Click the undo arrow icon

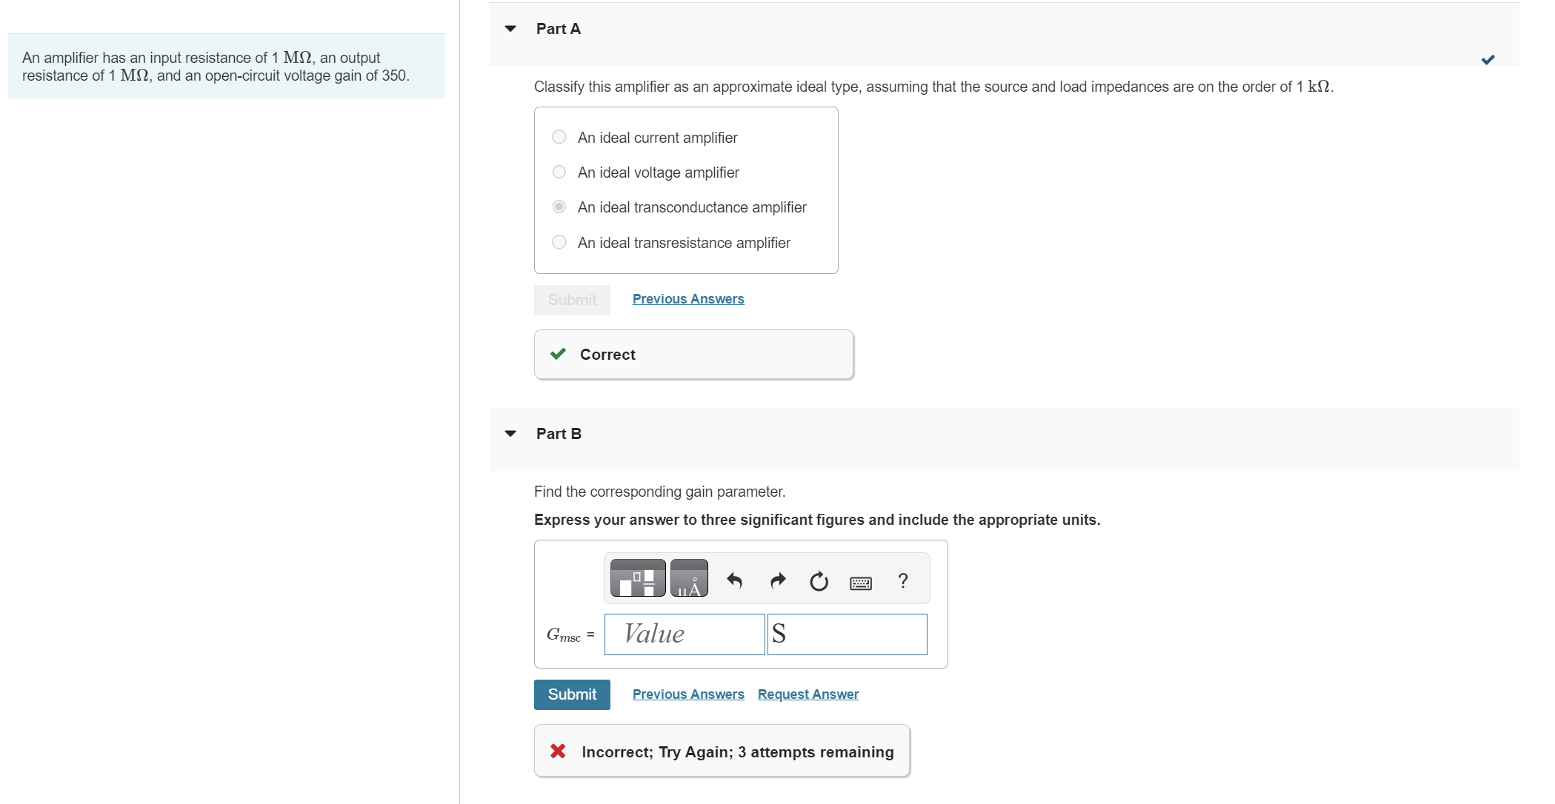pyautogui.click(x=734, y=581)
